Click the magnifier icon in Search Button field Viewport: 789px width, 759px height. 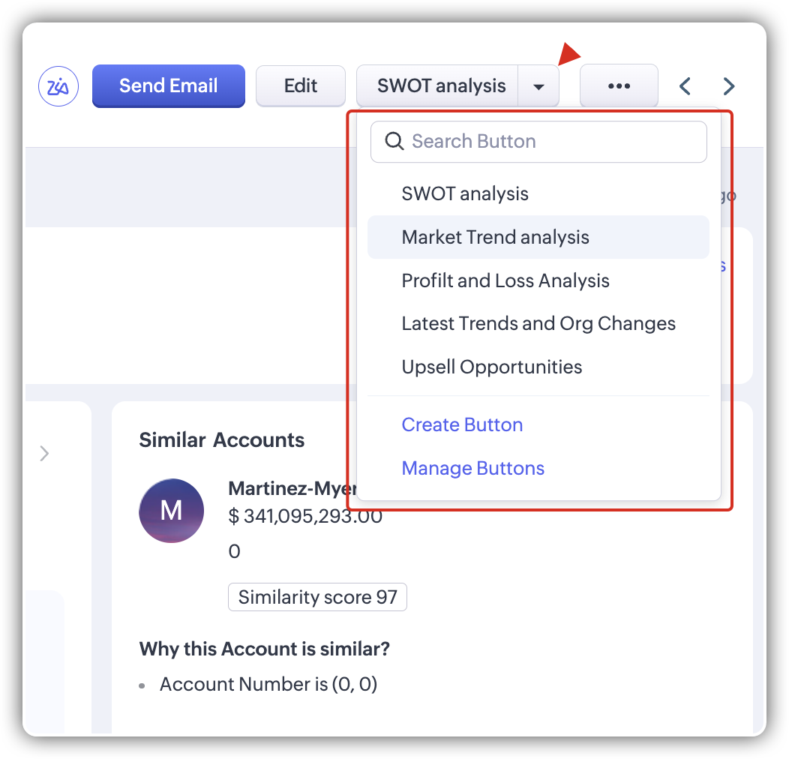tap(394, 142)
